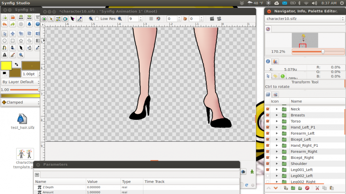Open the character10.sifz canvas dropdown
This screenshot has height=194, width=346.
click(x=305, y=19)
